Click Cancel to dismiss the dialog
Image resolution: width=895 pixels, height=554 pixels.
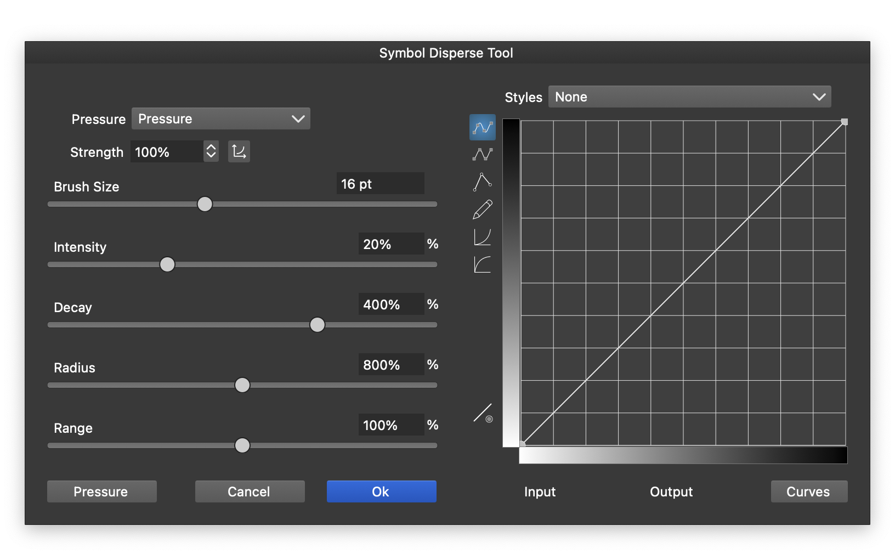tap(250, 491)
